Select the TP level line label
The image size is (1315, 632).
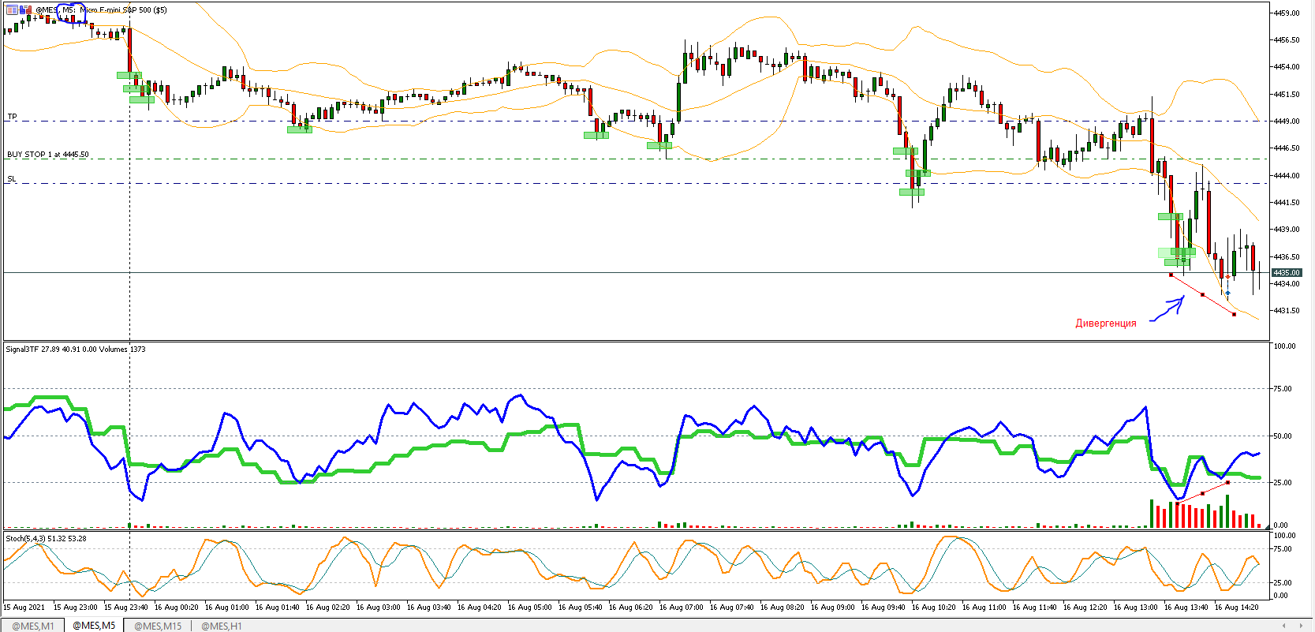12,117
